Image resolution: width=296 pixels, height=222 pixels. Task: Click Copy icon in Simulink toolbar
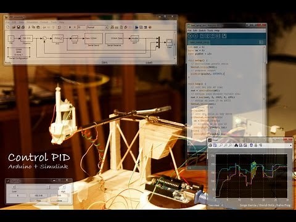tap(33, 27)
